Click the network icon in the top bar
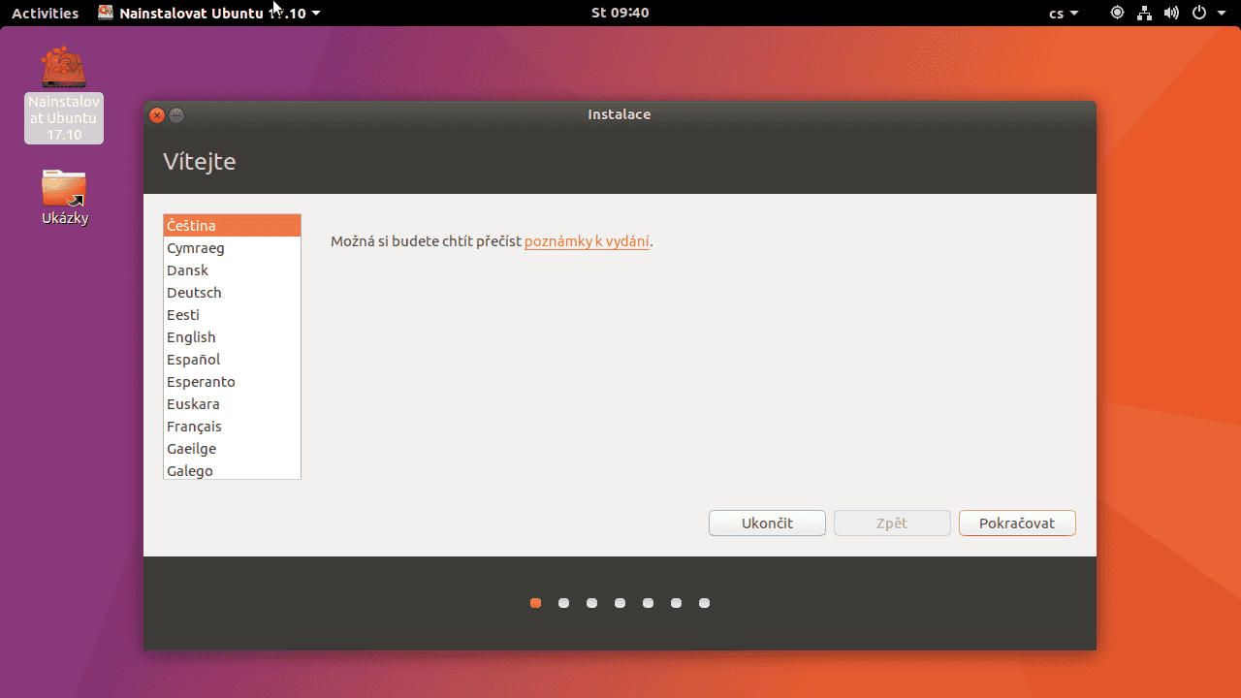This screenshot has width=1241, height=698. pyautogui.click(x=1144, y=13)
